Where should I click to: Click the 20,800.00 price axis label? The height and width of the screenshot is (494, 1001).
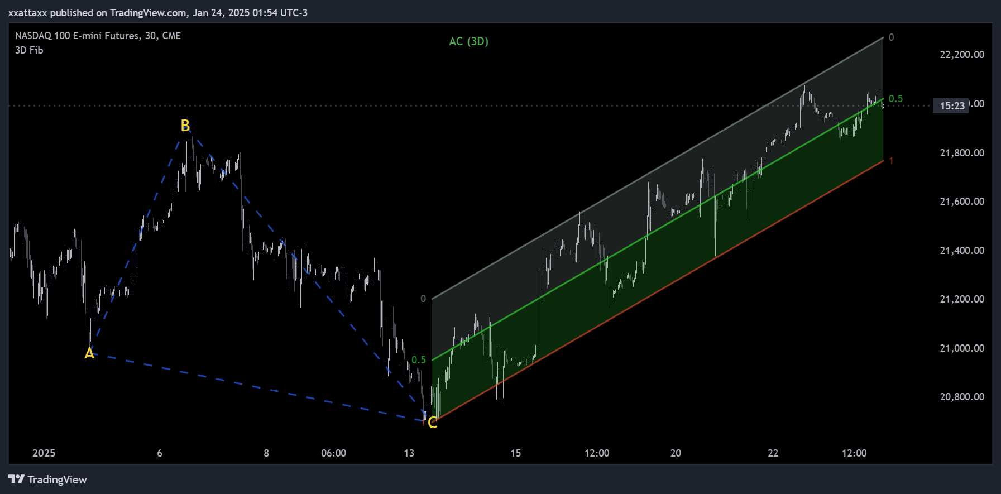coord(962,397)
